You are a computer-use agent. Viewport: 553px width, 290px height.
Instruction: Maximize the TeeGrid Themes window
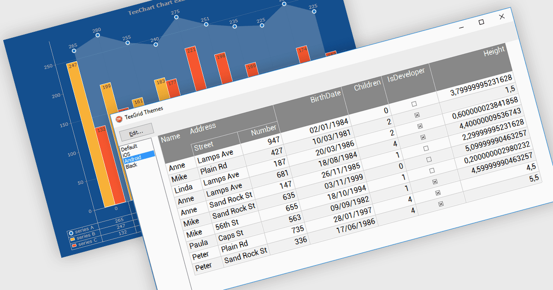(x=481, y=22)
